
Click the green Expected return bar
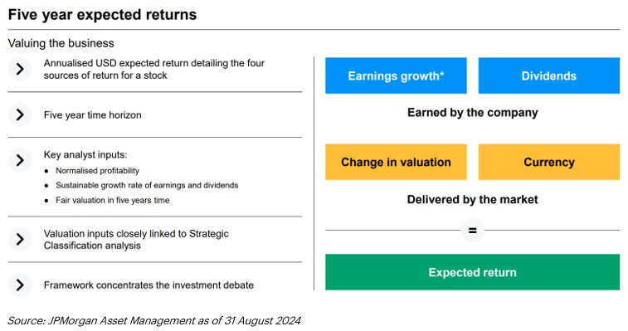coord(472,272)
